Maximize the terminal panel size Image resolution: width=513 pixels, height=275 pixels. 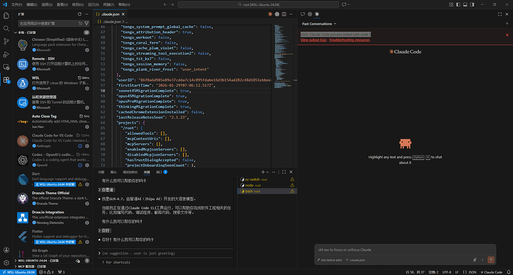point(284,172)
